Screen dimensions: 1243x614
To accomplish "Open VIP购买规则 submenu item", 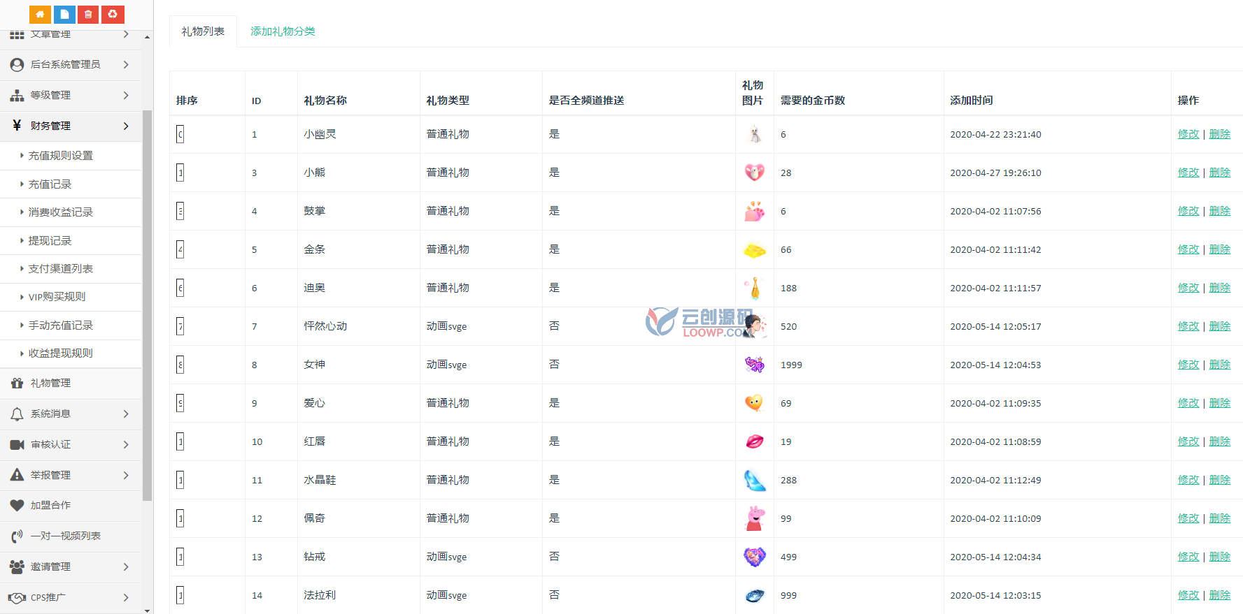I will click(x=57, y=297).
